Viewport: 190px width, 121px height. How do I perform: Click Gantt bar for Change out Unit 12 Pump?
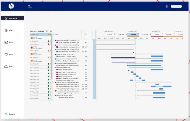coord(157,56)
